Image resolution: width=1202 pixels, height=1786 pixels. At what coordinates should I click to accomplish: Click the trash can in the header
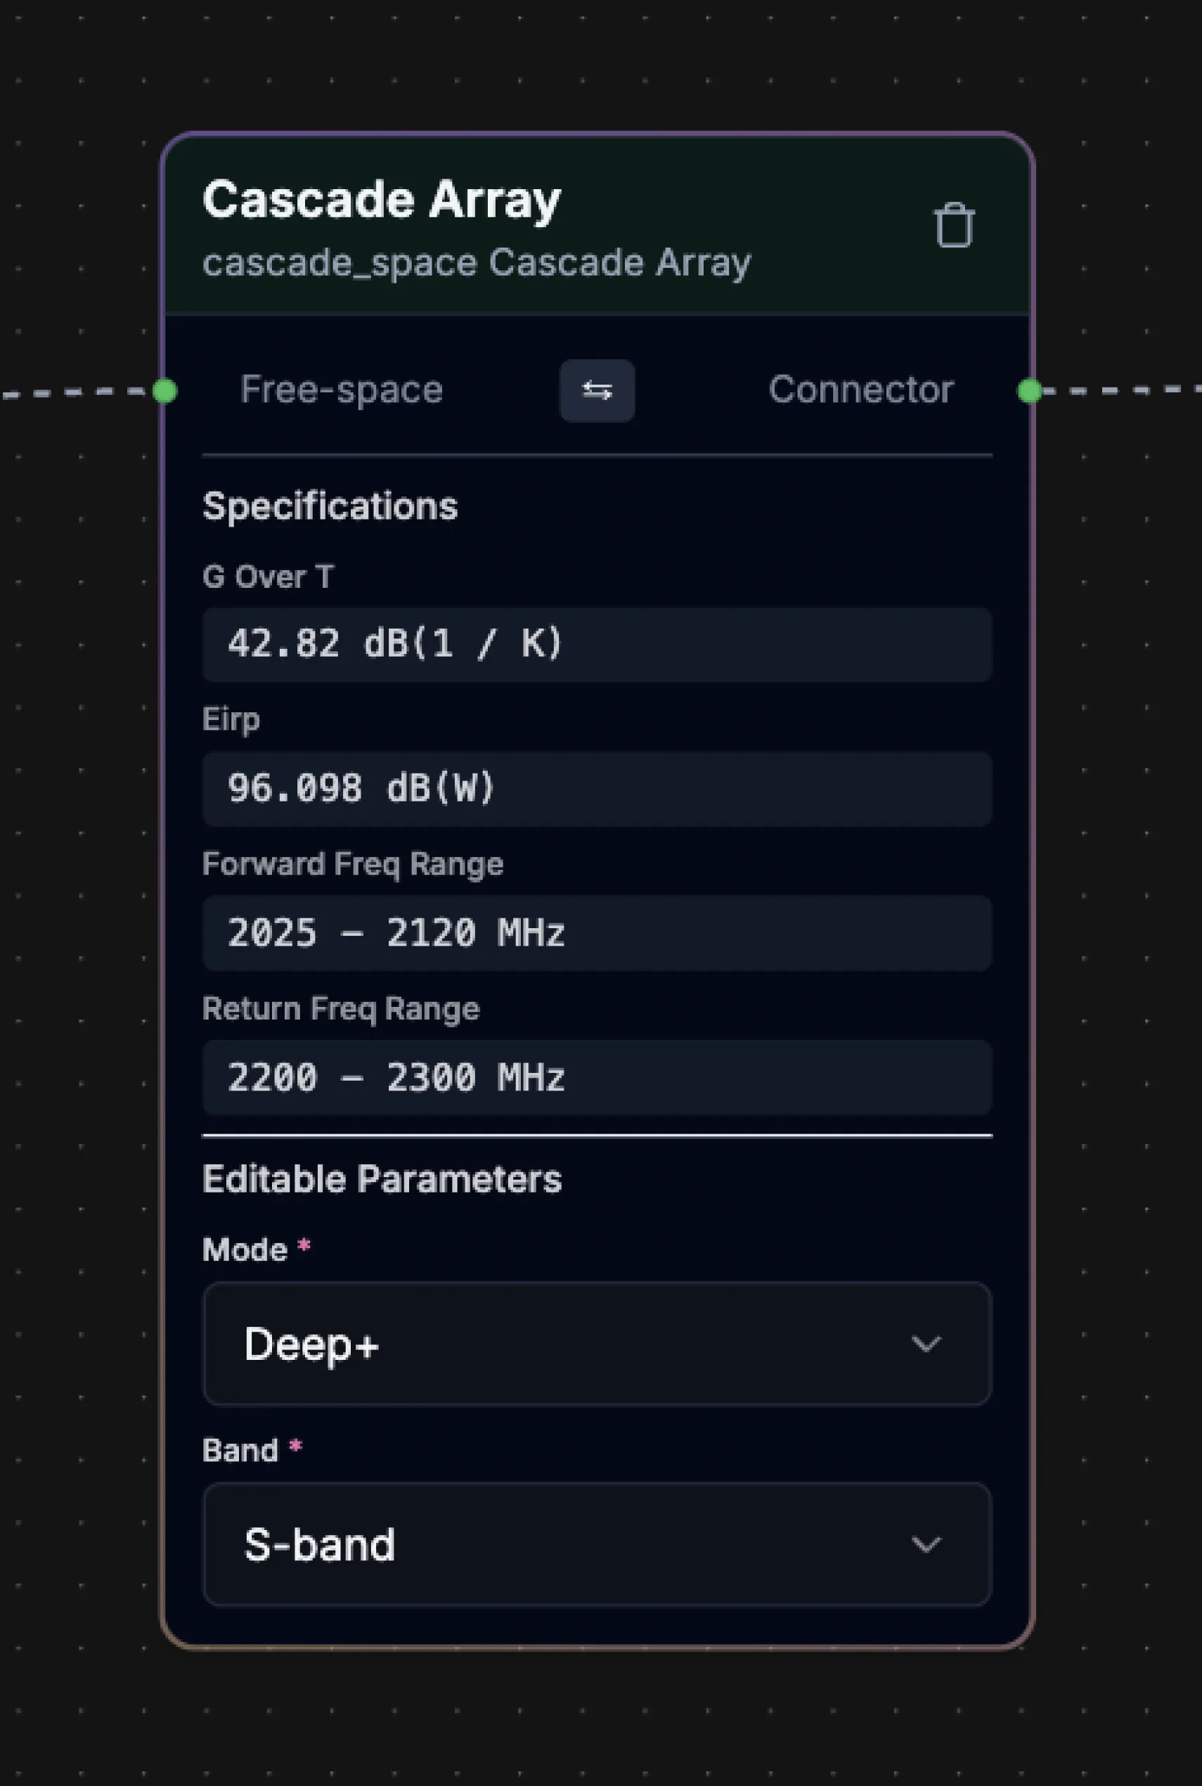(953, 225)
